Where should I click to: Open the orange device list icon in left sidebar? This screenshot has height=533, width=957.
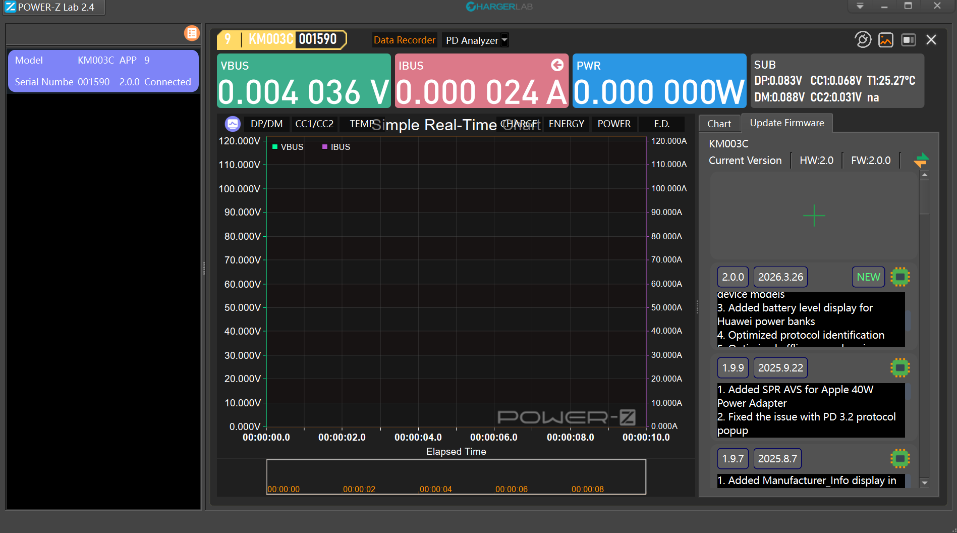click(x=192, y=33)
